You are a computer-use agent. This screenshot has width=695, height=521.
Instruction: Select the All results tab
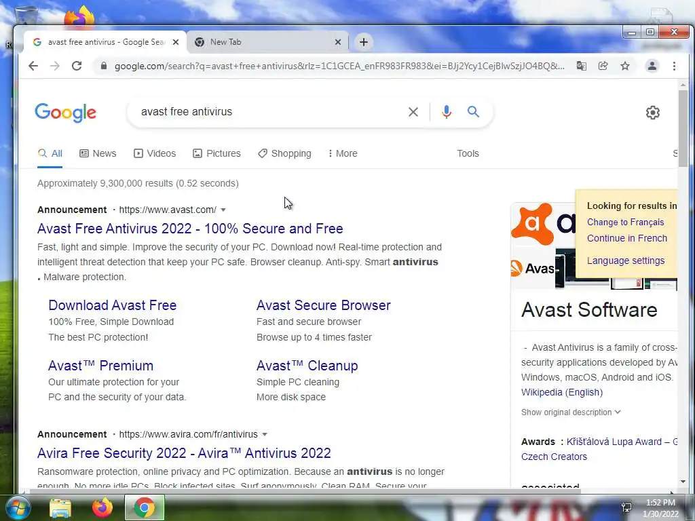click(50, 153)
